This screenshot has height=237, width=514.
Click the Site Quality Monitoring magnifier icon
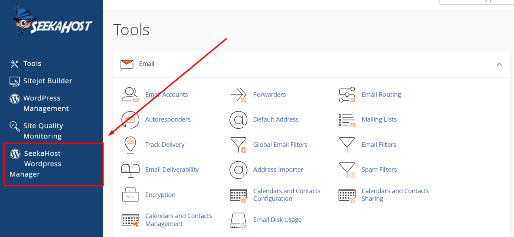14,126
